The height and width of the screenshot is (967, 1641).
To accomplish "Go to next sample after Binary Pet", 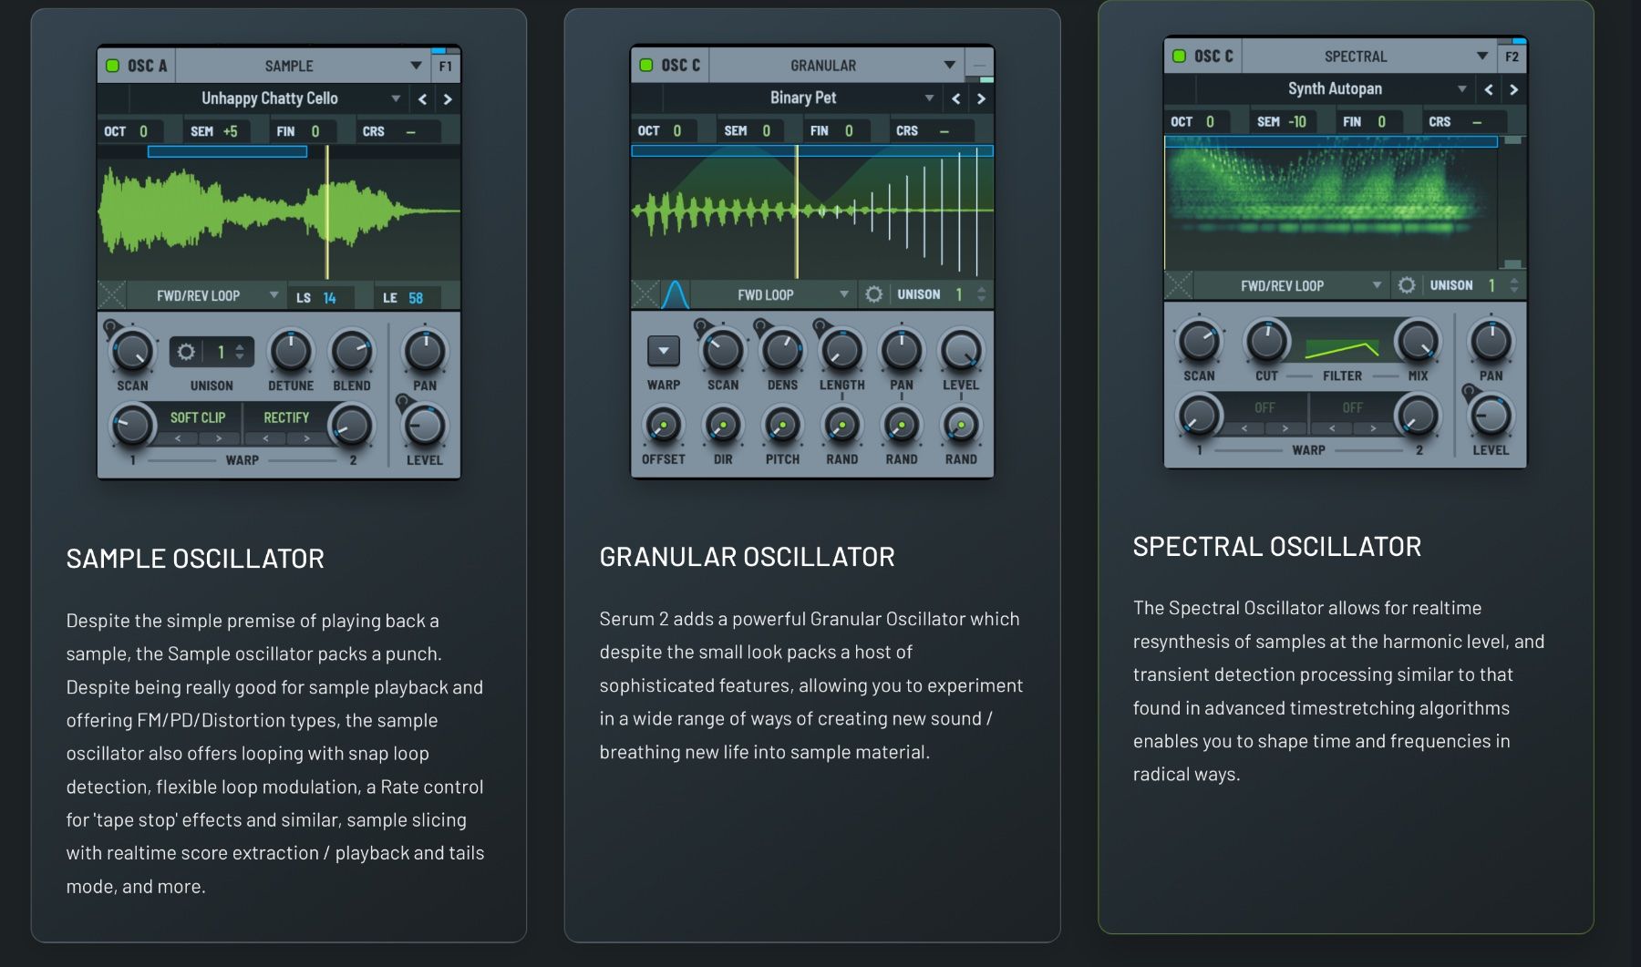I will 981,98.
